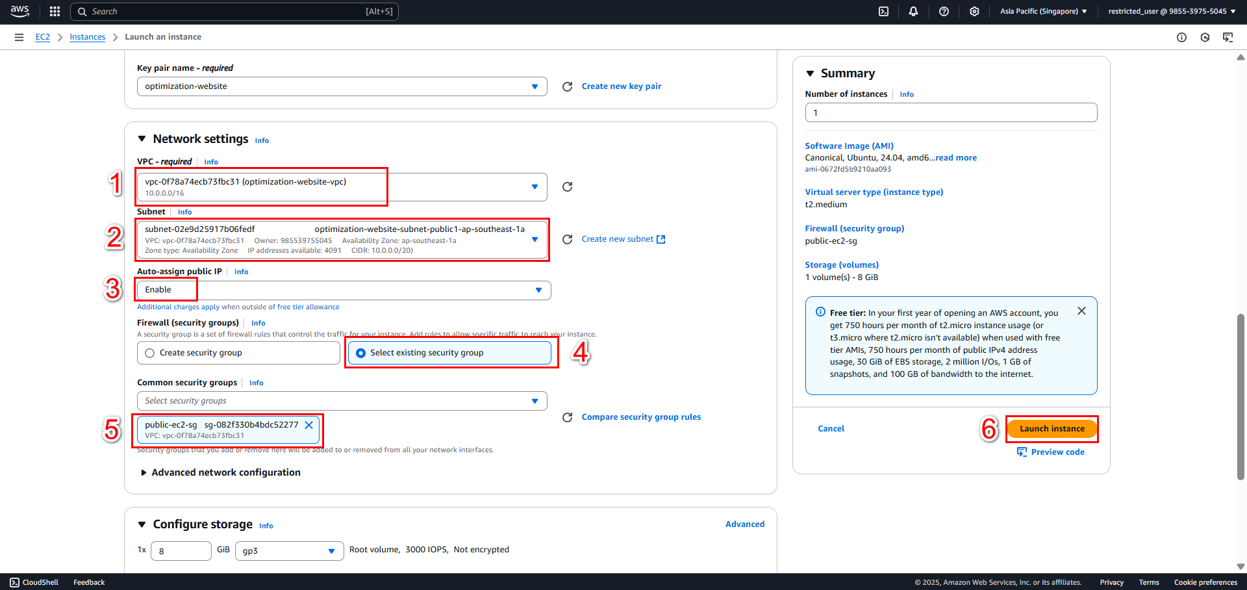This screenshot has height=590, width=1247.
Task: Launch CloudShell from top bar icon
Action: 883,11
